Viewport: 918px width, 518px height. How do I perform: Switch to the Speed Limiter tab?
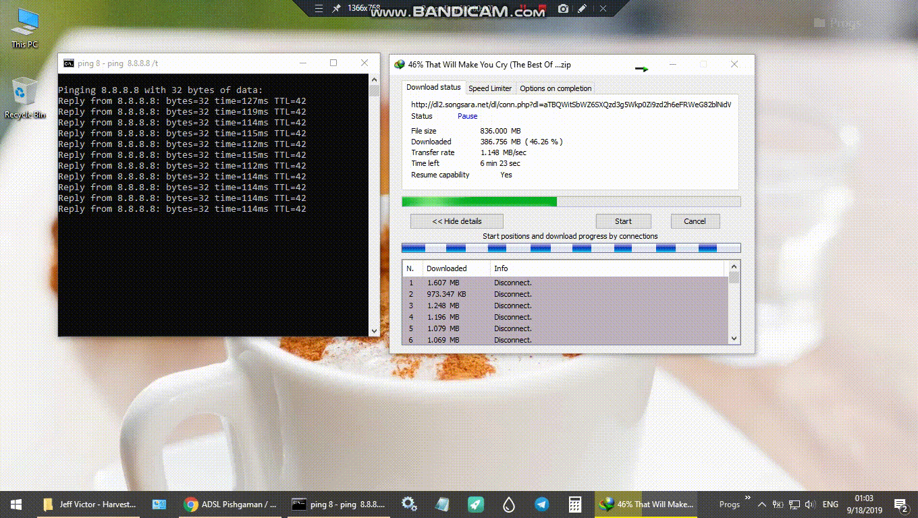490,88
